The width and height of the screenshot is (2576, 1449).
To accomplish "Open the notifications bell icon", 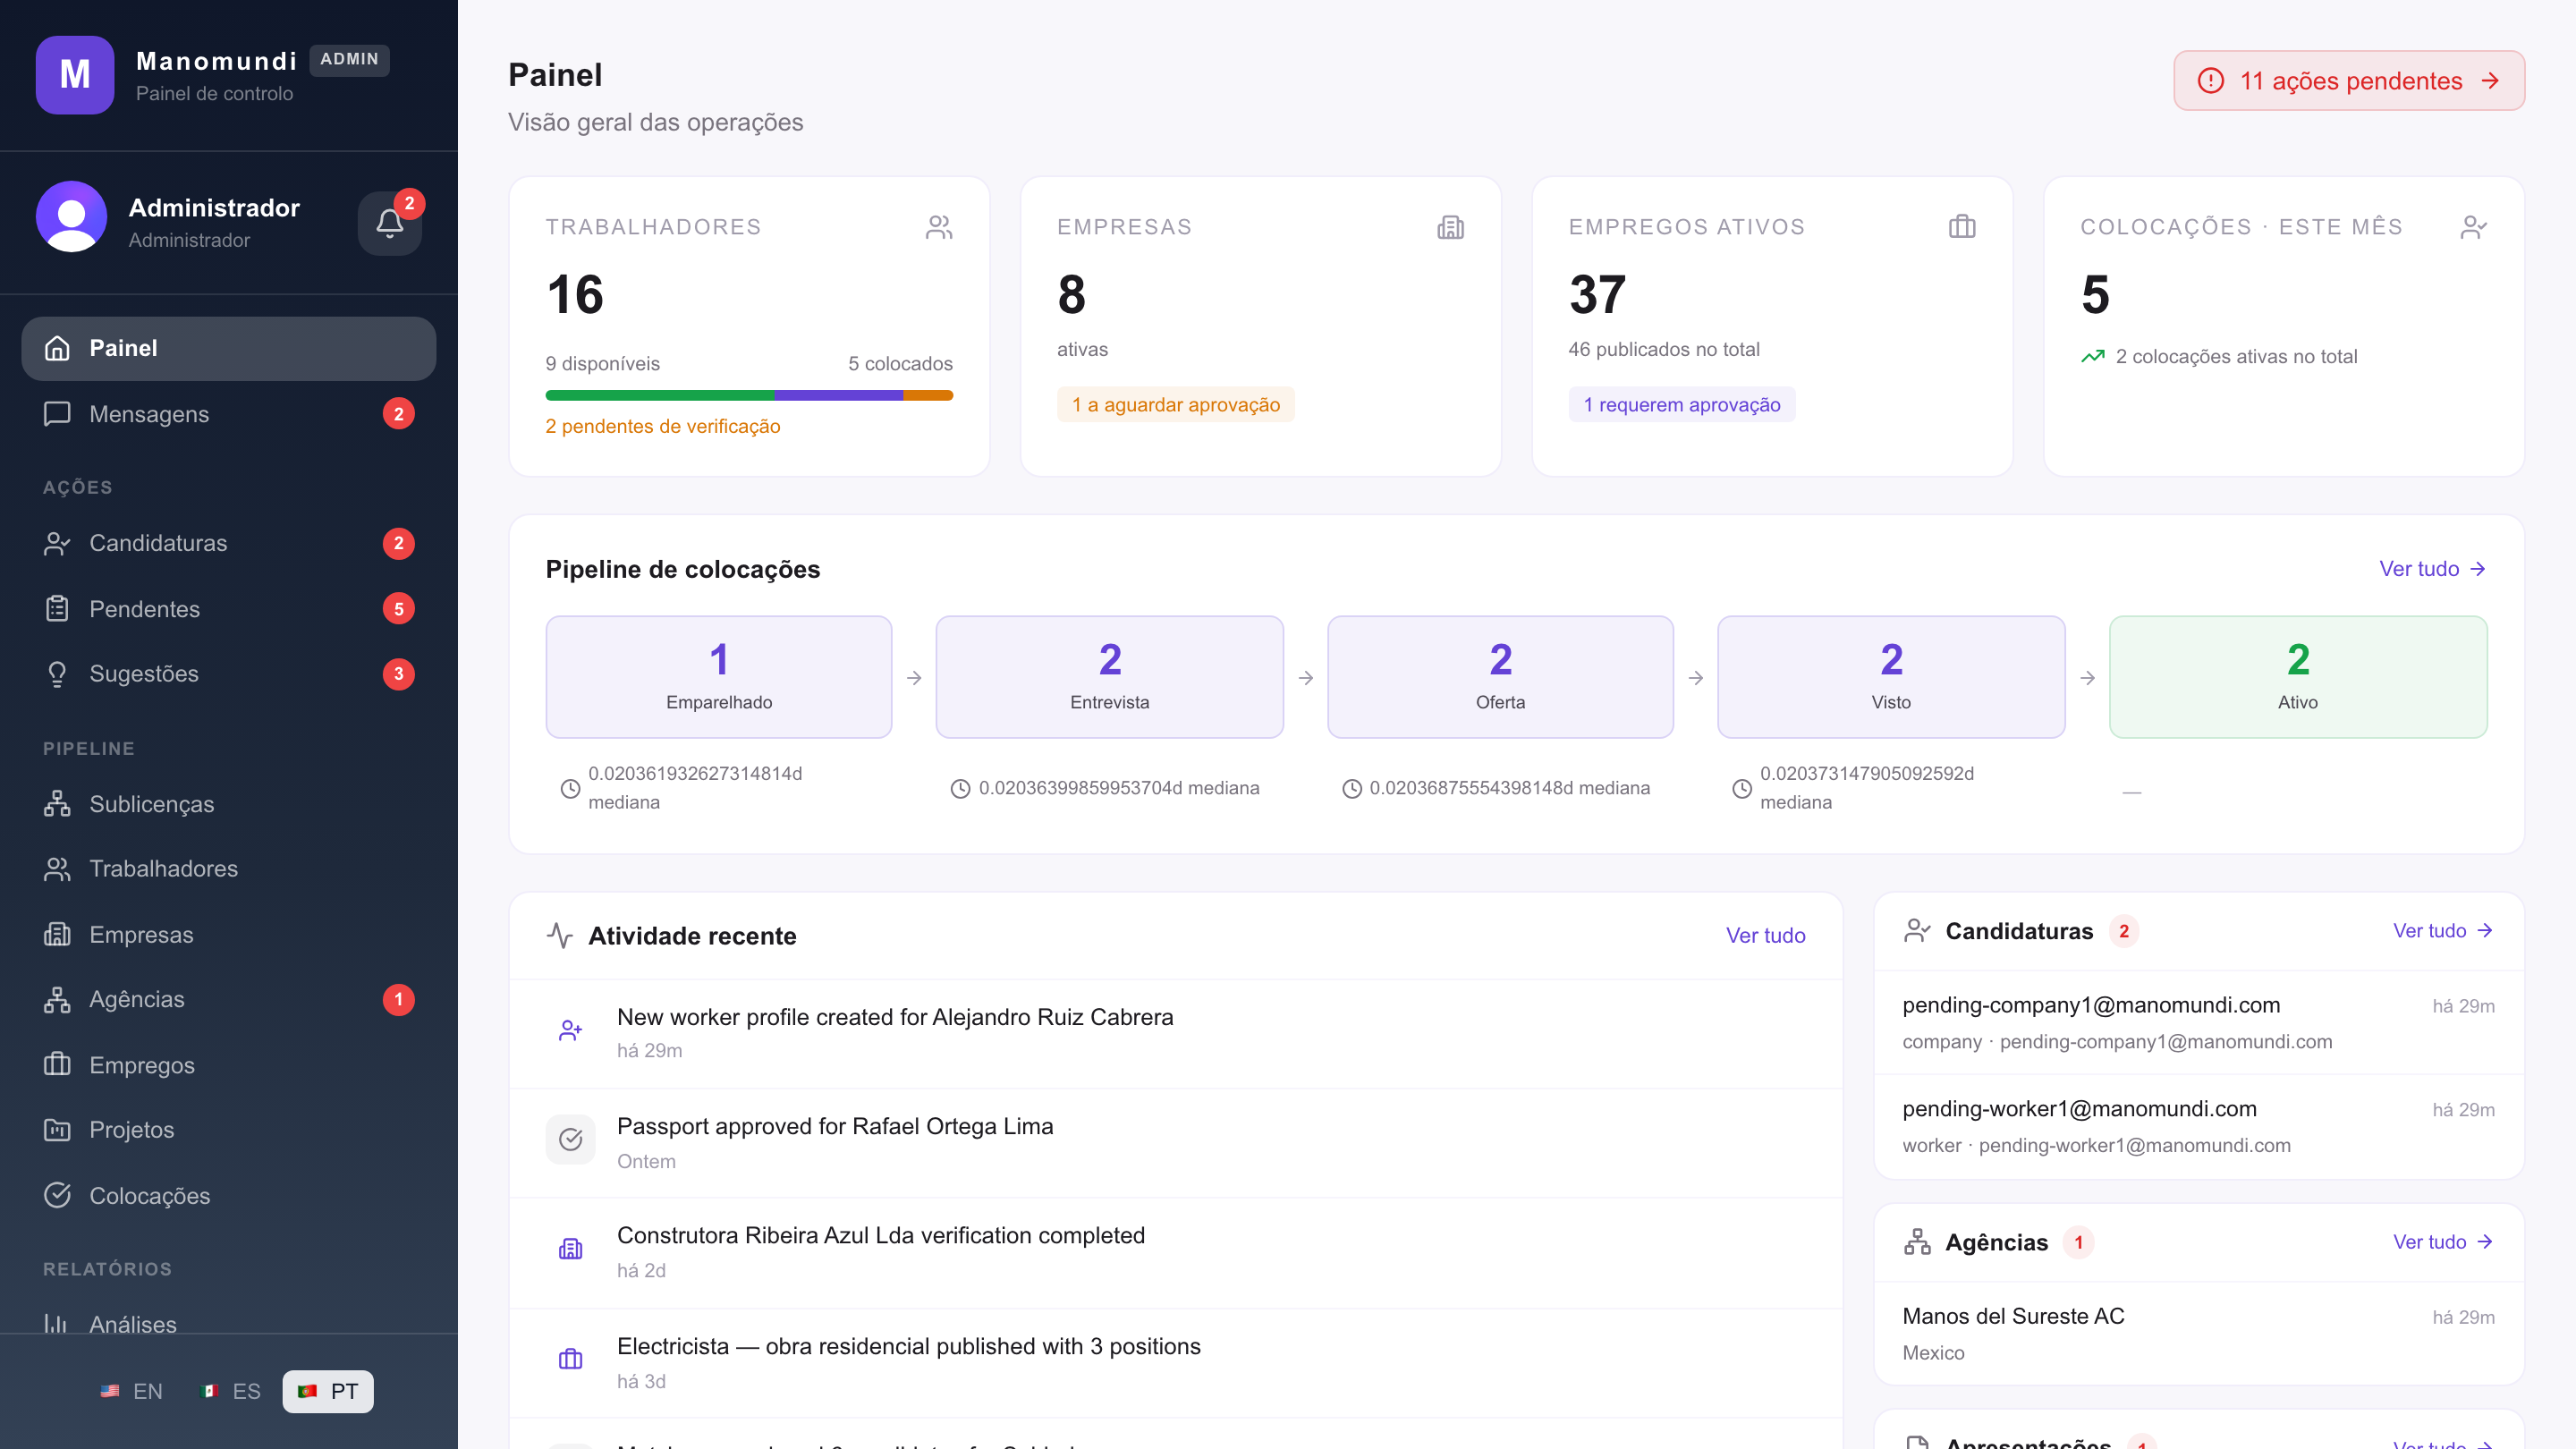I will click(389, 223).
